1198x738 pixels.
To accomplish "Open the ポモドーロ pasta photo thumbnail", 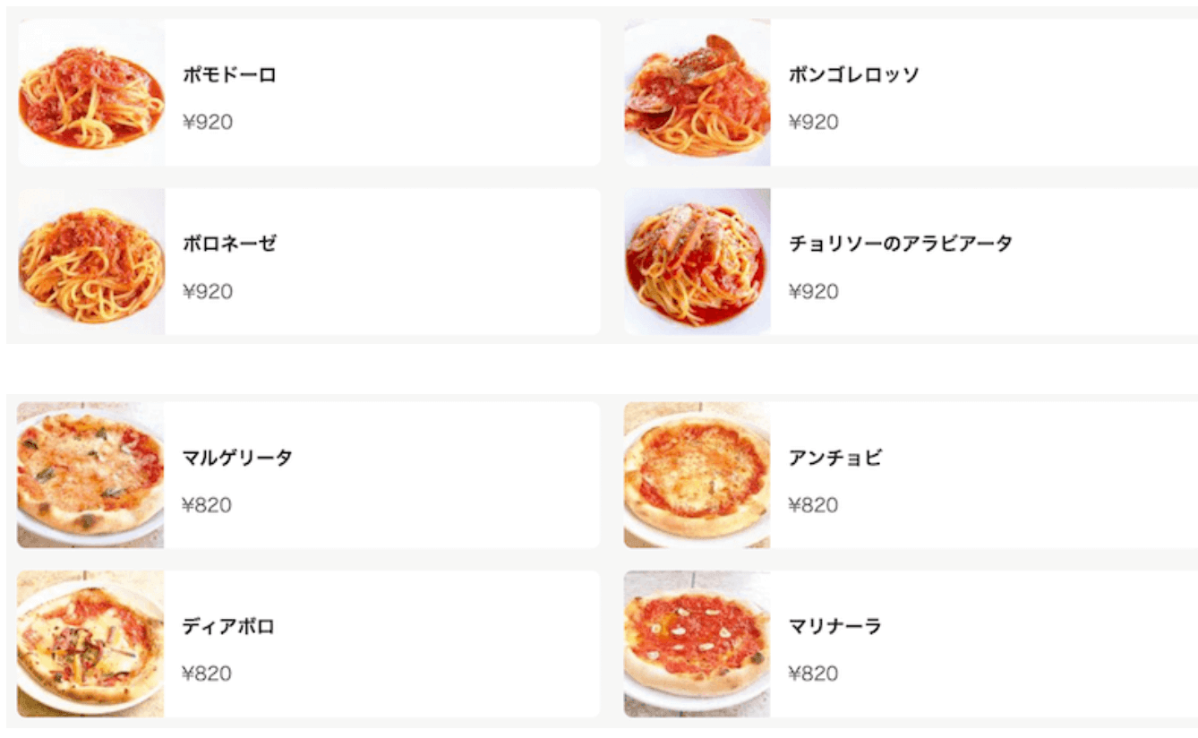I will tap(91, 92).
